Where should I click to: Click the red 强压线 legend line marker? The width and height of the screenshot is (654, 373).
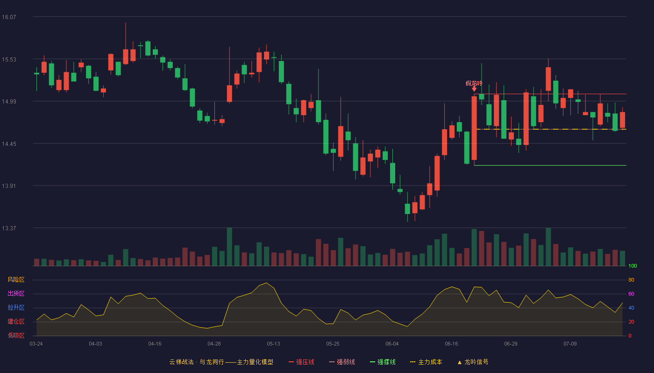[291, 362]
